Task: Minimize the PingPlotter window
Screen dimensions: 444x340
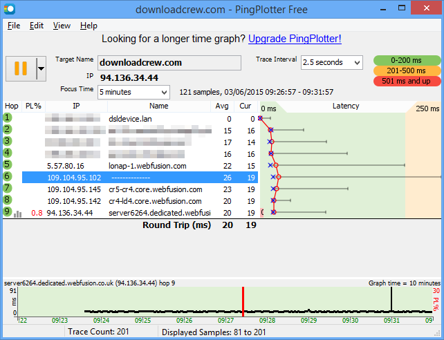Action: [x=383, y=10]
